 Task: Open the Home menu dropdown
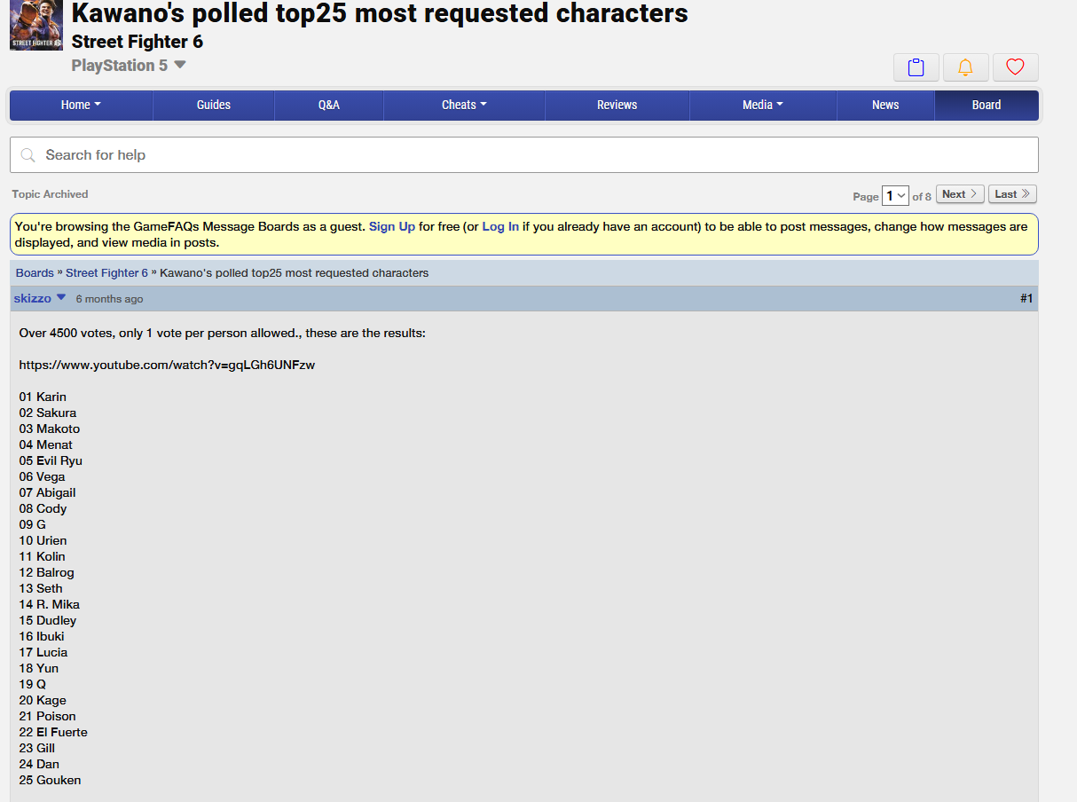(x=82, y=105)
